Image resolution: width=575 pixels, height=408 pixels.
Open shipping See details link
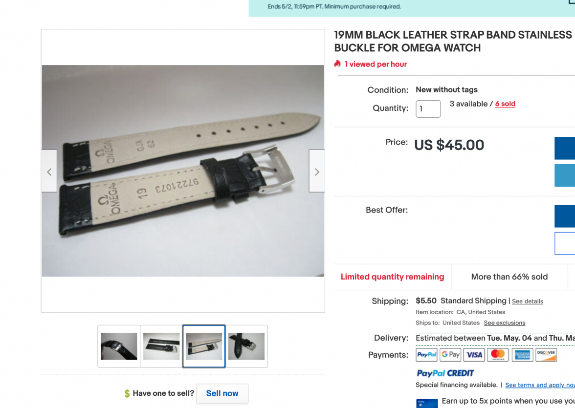[527, 301]
